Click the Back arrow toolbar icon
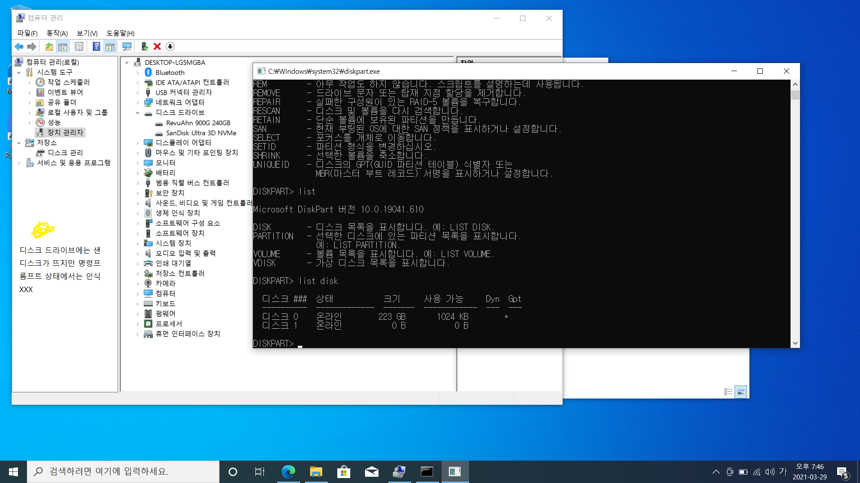The height and width of the screenshot is (483, 860). (x=19, y=47)
